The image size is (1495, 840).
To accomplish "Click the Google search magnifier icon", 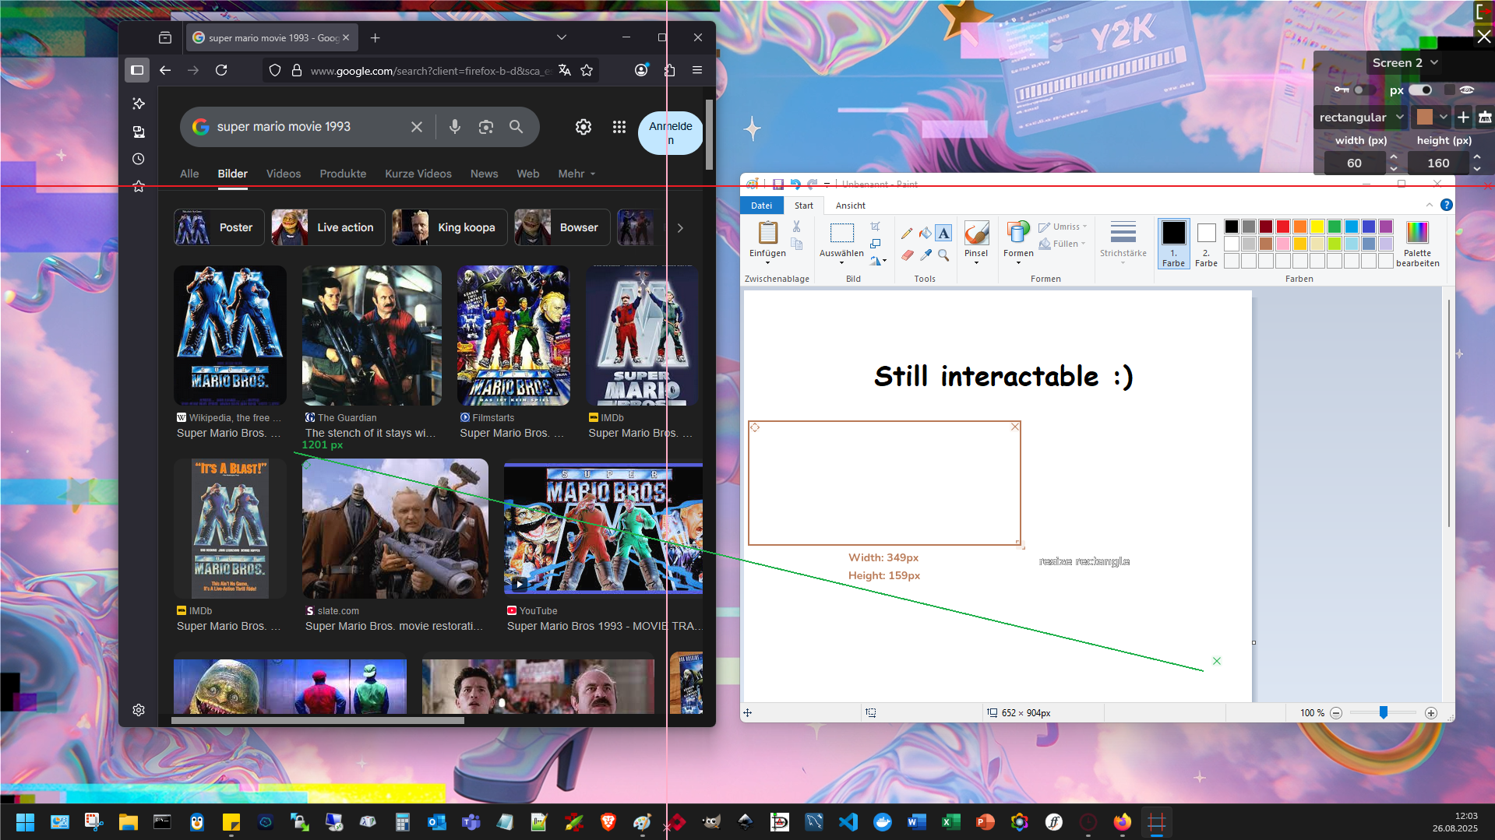I will click(x=516, y=127).
